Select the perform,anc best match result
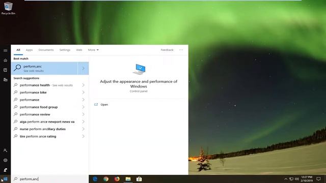 coord(44,68)
